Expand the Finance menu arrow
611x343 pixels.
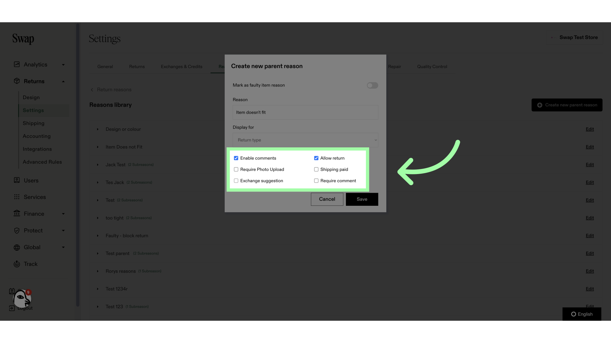pos(63,214)
